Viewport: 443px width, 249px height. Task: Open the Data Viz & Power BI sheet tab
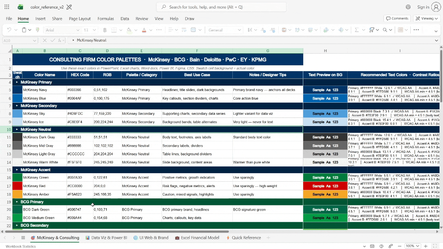click(106, 238)
